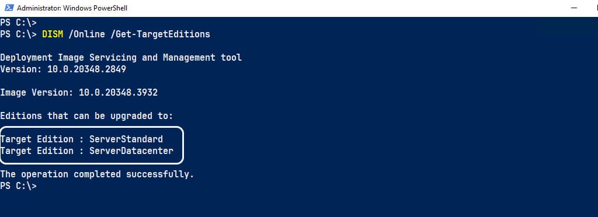This screenshot has height=217, width=598.
Task: Click 'Editions that can be upgraded to:' line
Action: tap(86, 116)
